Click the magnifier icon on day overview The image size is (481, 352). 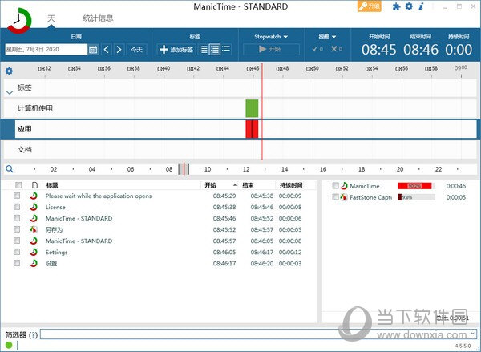click(x=10, y=169)
